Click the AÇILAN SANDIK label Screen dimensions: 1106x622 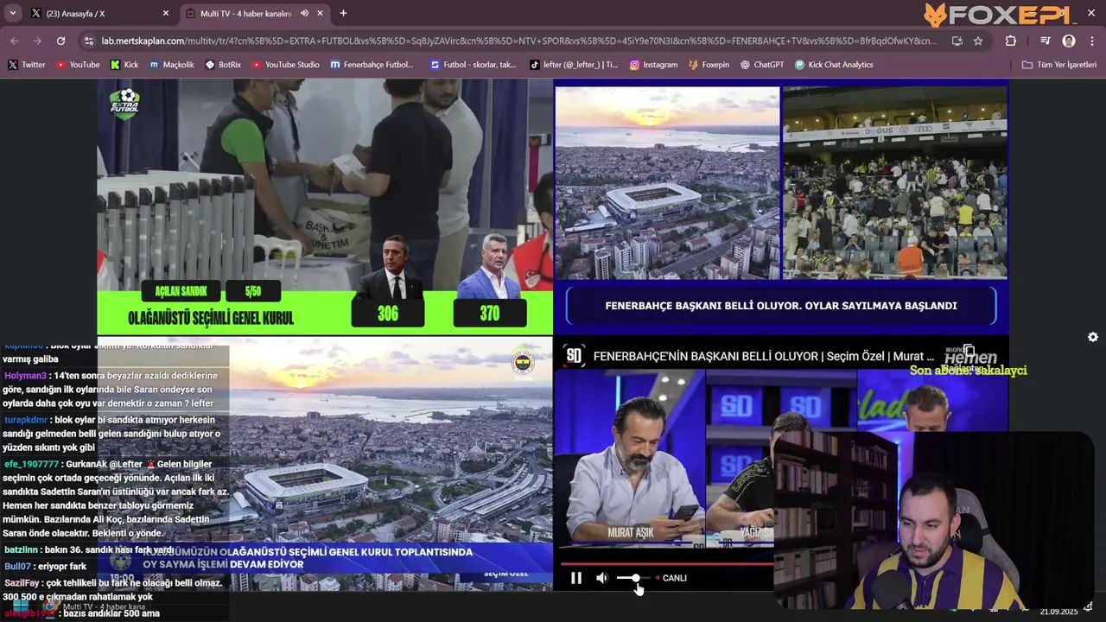[x=180, y=291]
